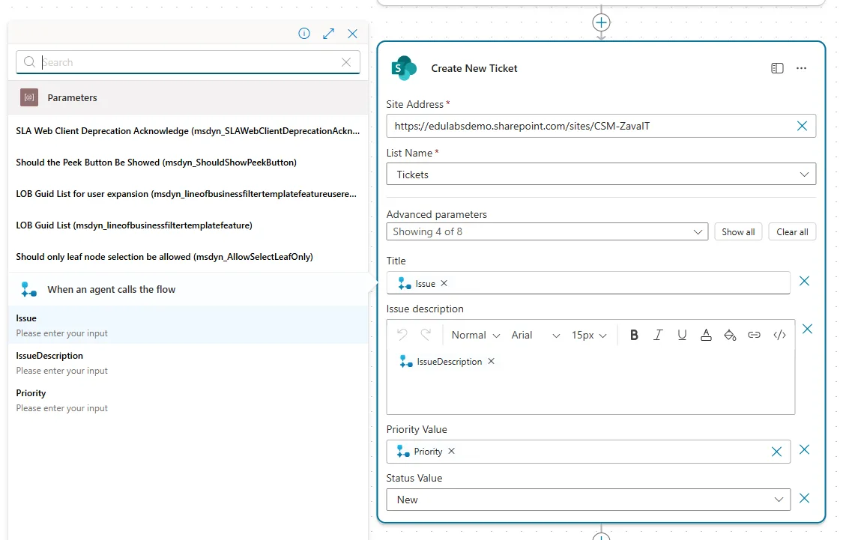Image resolution: width=849 pixels, height=540 pixels.
Task: Open the font color picker
Action: [x=706, y=335]
